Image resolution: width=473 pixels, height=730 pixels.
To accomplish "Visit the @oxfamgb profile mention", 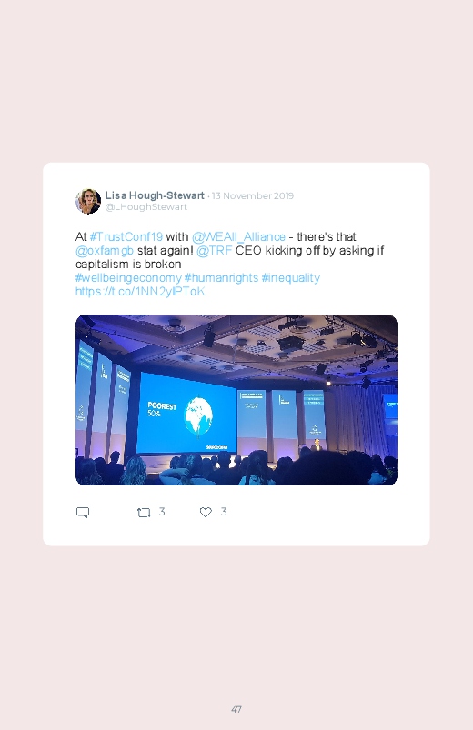I will click(105, 251).
